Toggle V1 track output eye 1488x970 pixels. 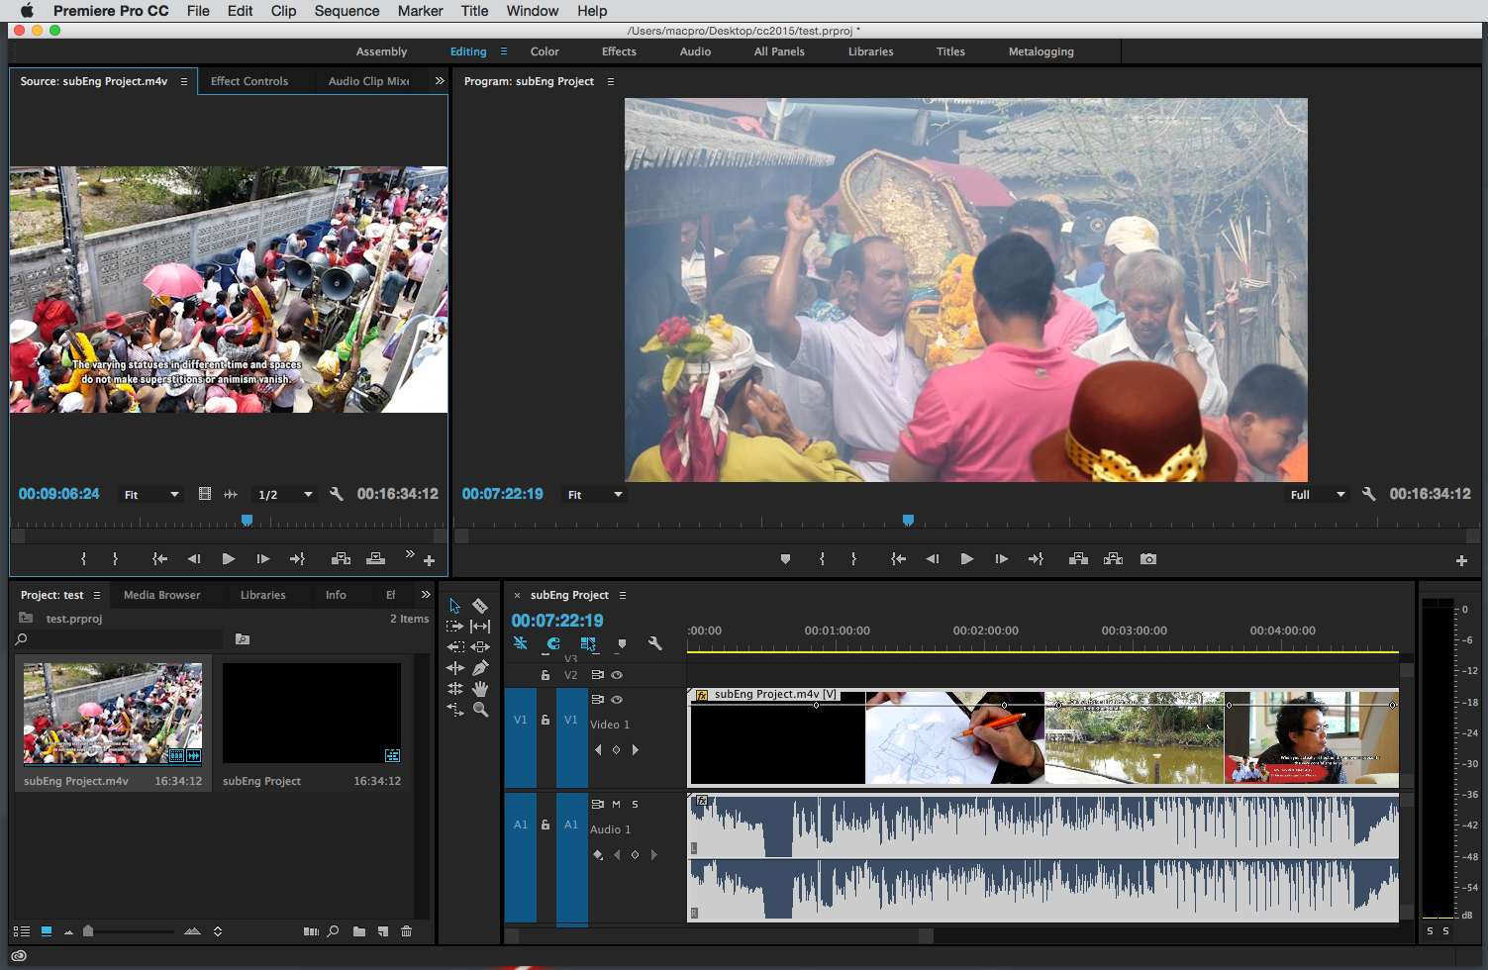pyautogui.click(x=617, y=700)
